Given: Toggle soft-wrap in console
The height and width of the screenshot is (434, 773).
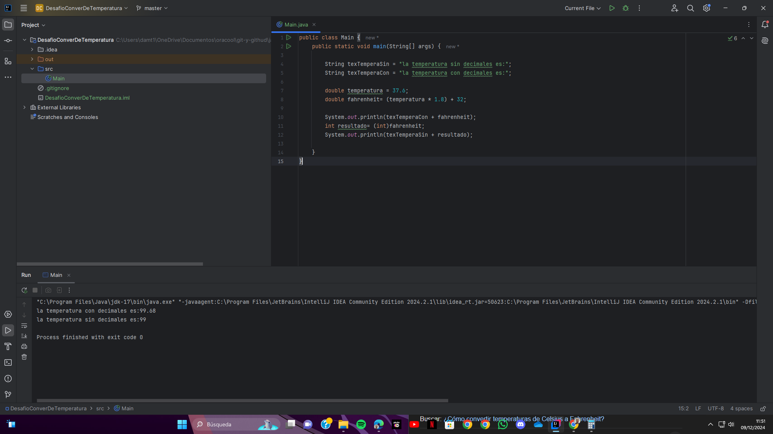Looking at the screenshot, I should coord(24,325).
